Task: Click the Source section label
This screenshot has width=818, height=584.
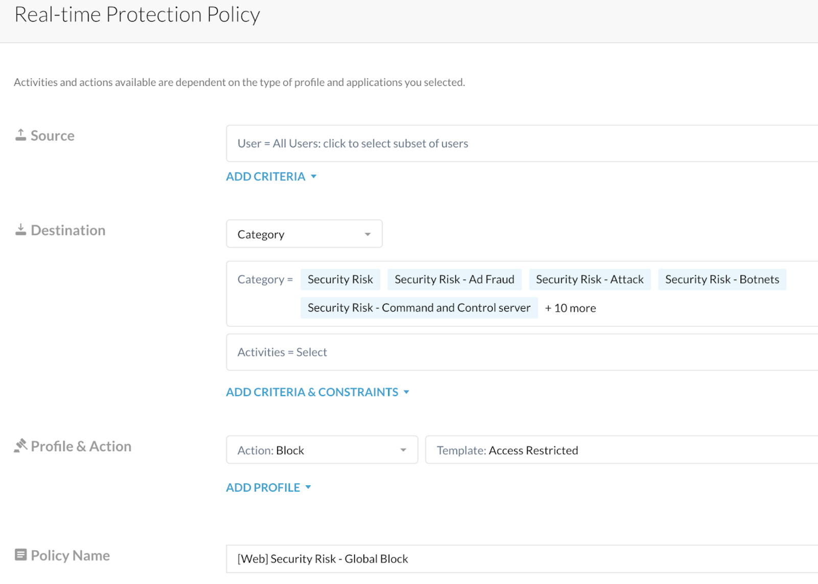Action: pos(53,136)
